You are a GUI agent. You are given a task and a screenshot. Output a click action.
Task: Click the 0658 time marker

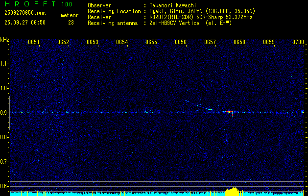(x=239, y=42)
